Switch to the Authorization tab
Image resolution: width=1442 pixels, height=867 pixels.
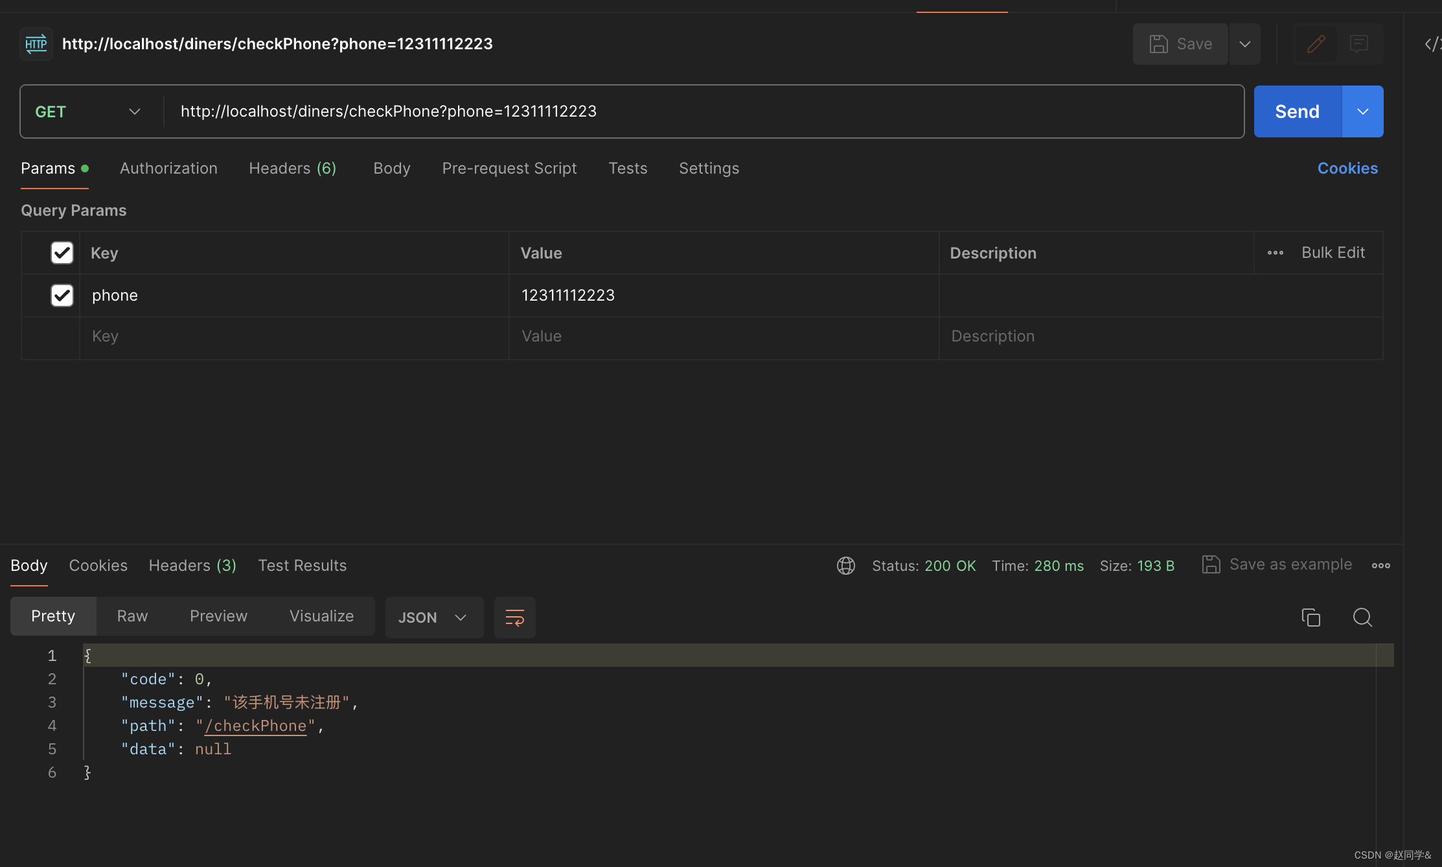[168, 168]
